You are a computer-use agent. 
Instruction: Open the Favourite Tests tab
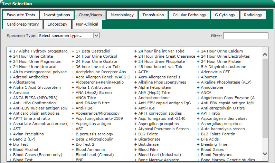[x=21, y=15]
